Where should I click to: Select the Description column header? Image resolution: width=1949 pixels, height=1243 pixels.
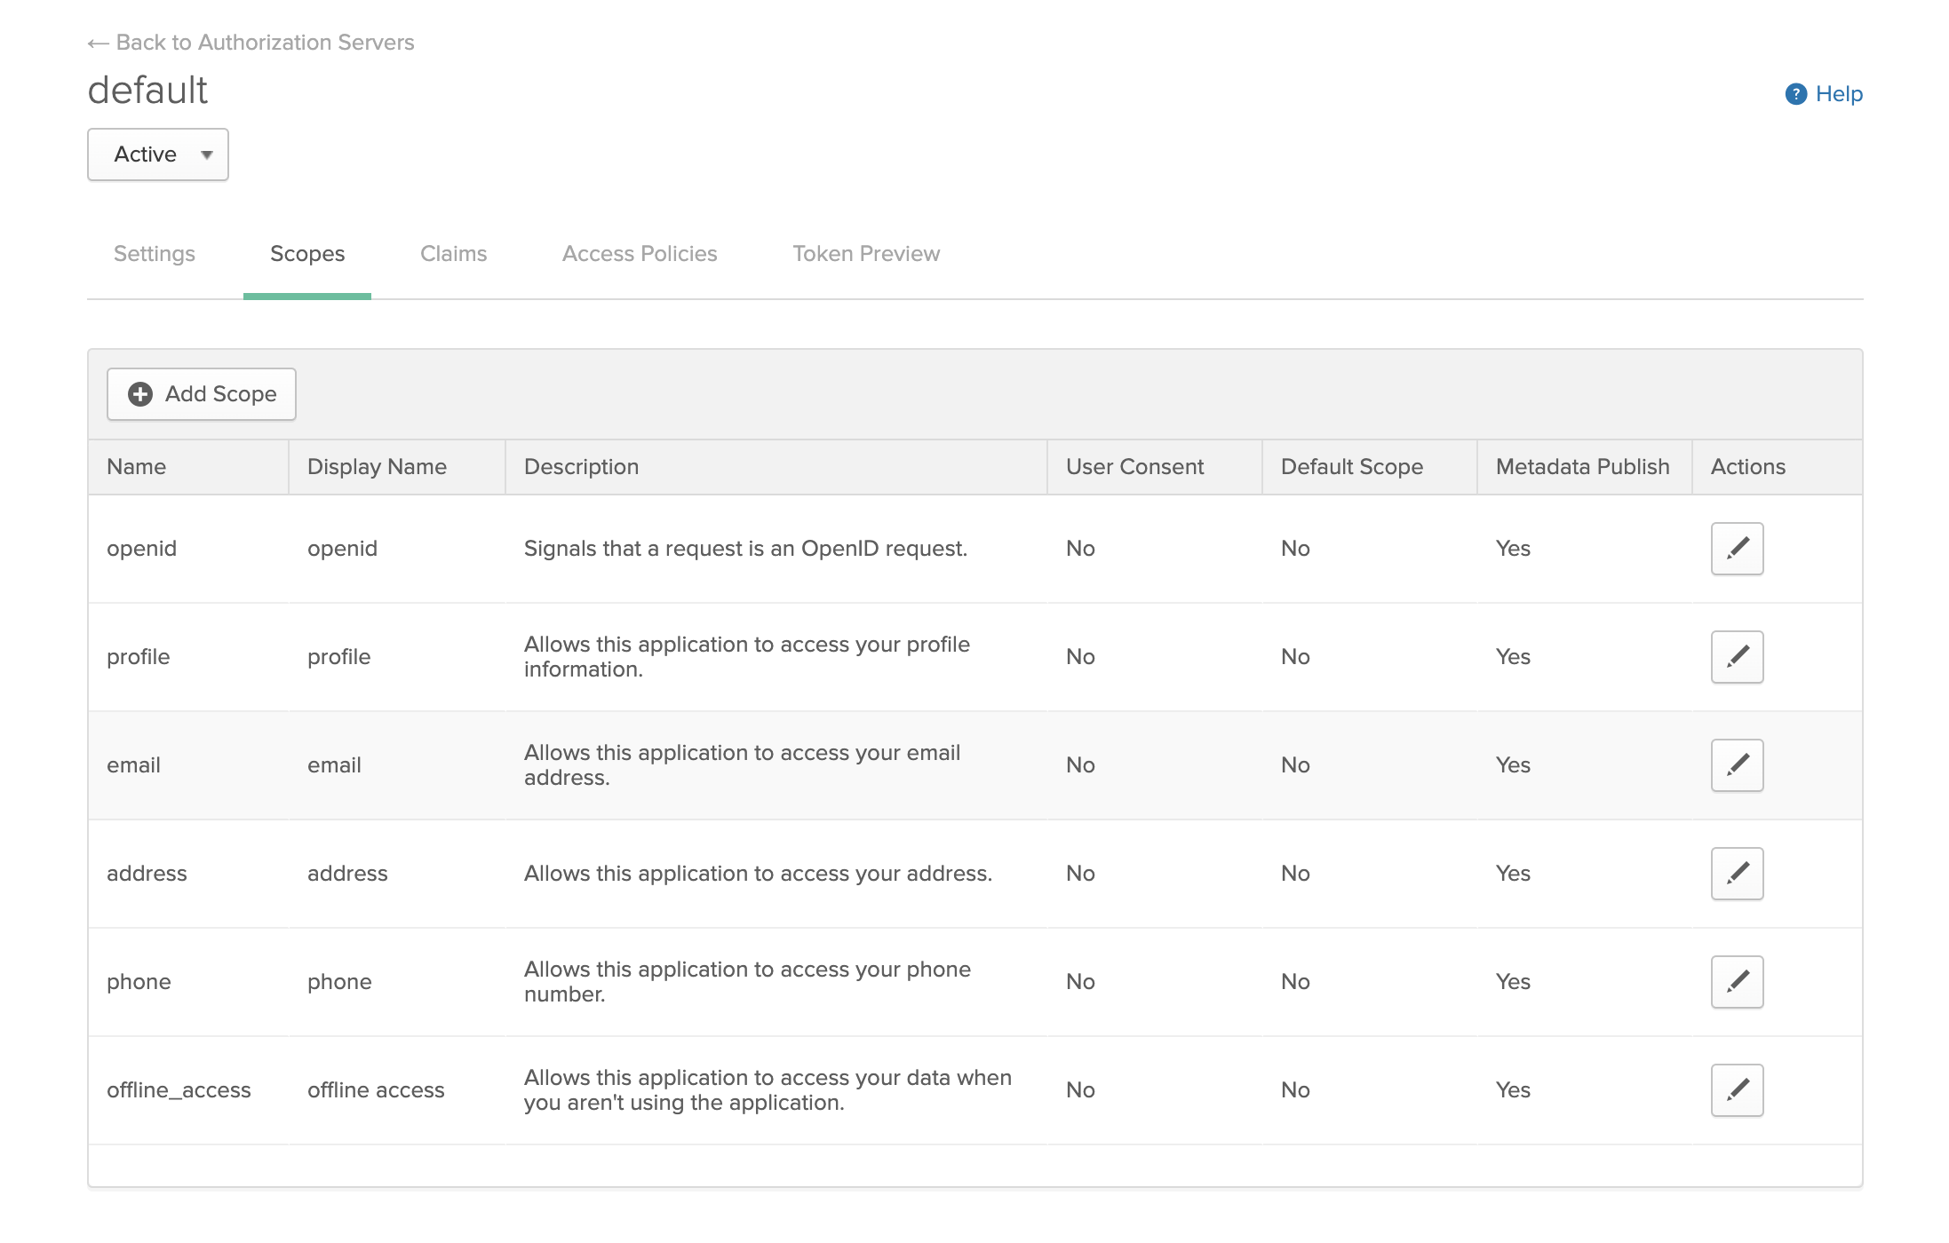tap(582, 466)
